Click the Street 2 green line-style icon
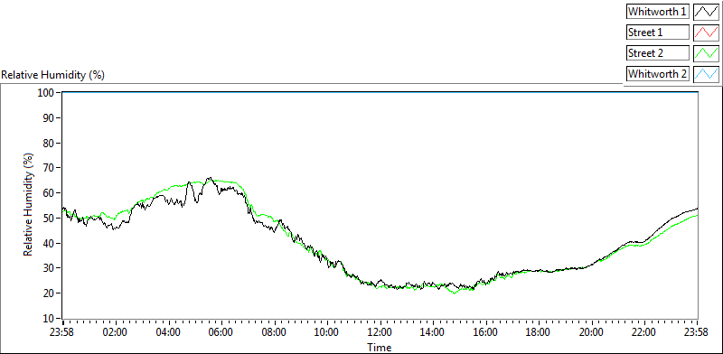Viewport: 723px width, 354px height. (706, 52)
